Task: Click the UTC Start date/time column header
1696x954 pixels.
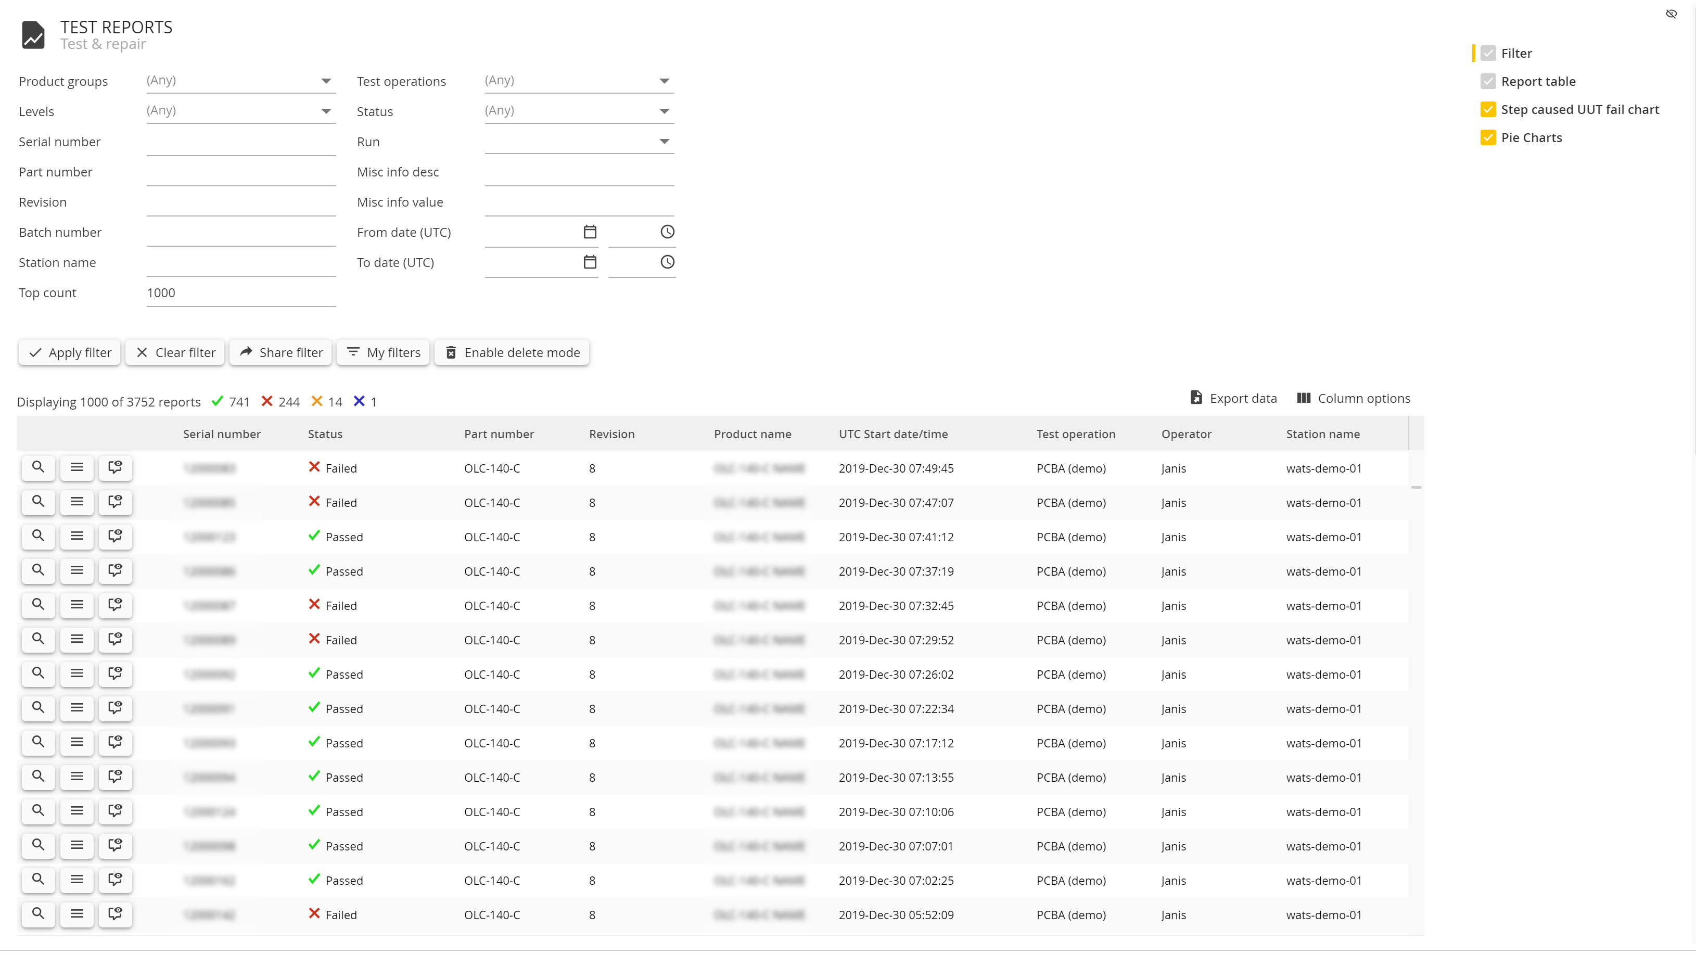Action: point(893,434)
